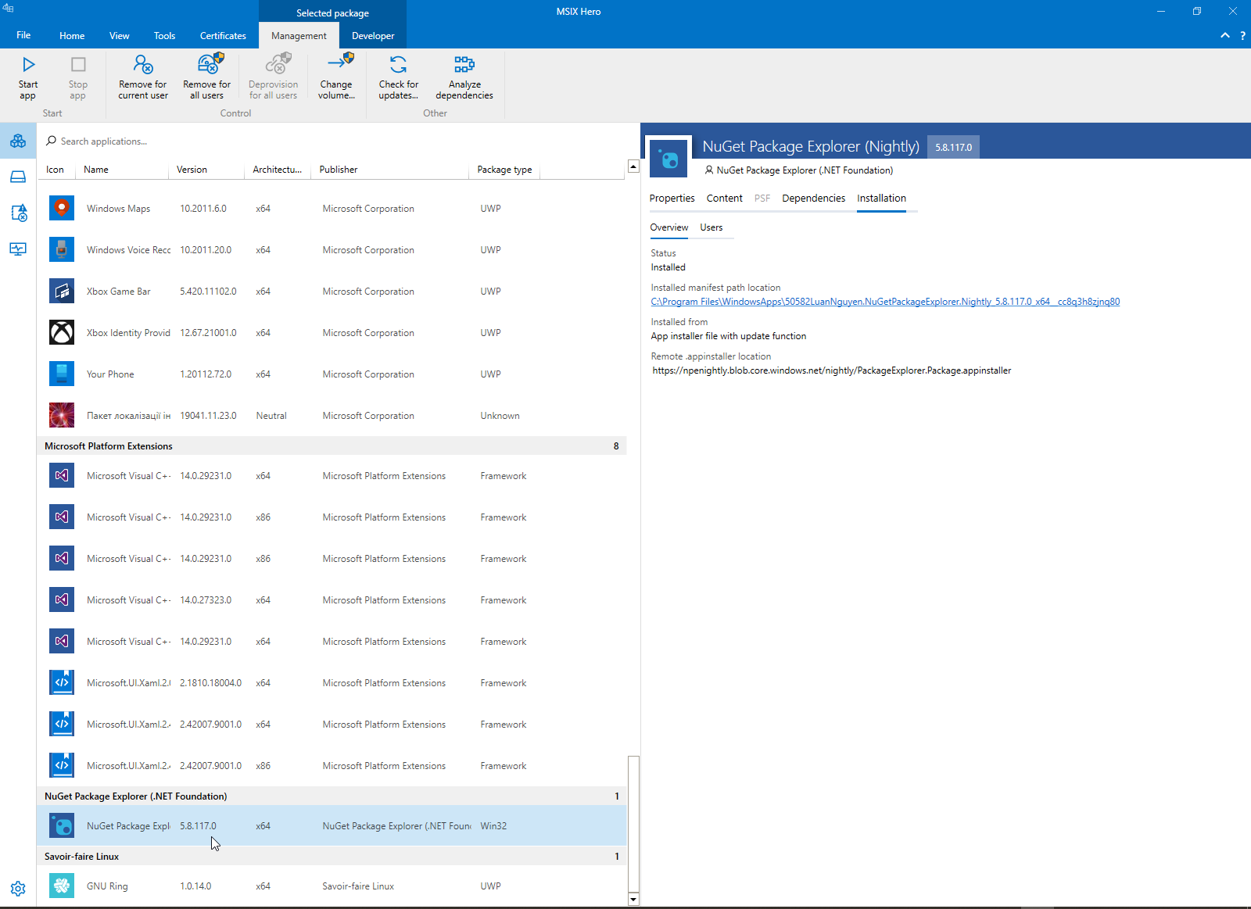
Task: Select the Windows Maps name cell
Action: coord(118,209)
